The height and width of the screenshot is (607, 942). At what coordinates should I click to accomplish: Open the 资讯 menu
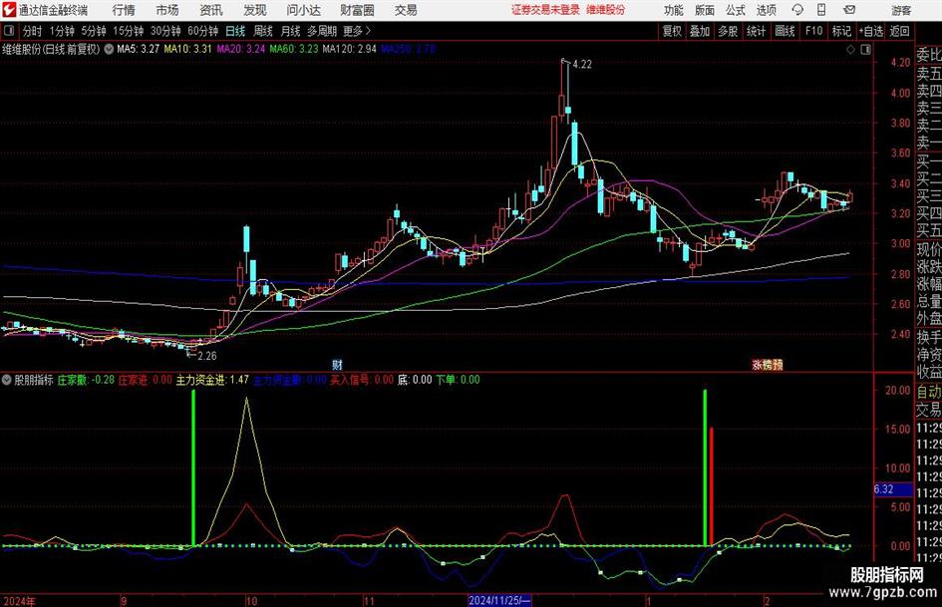211,10
